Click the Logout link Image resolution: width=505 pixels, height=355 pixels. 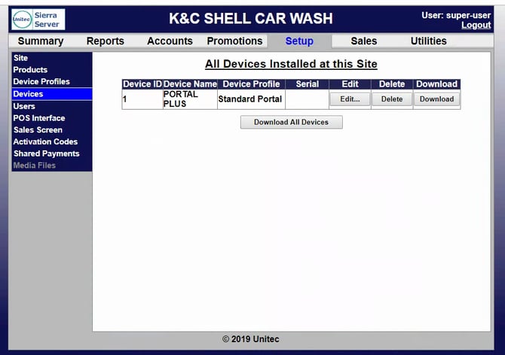476,26
